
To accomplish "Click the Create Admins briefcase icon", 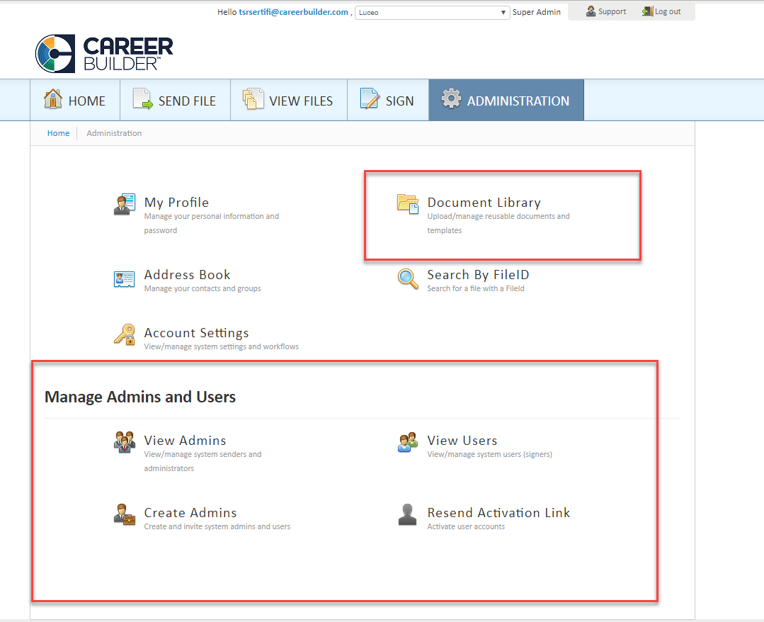I will coord(124,515).
